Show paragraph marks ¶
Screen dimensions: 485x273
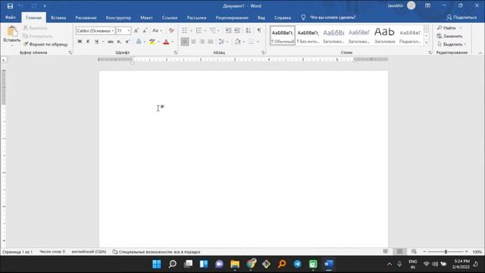point(259,30)
